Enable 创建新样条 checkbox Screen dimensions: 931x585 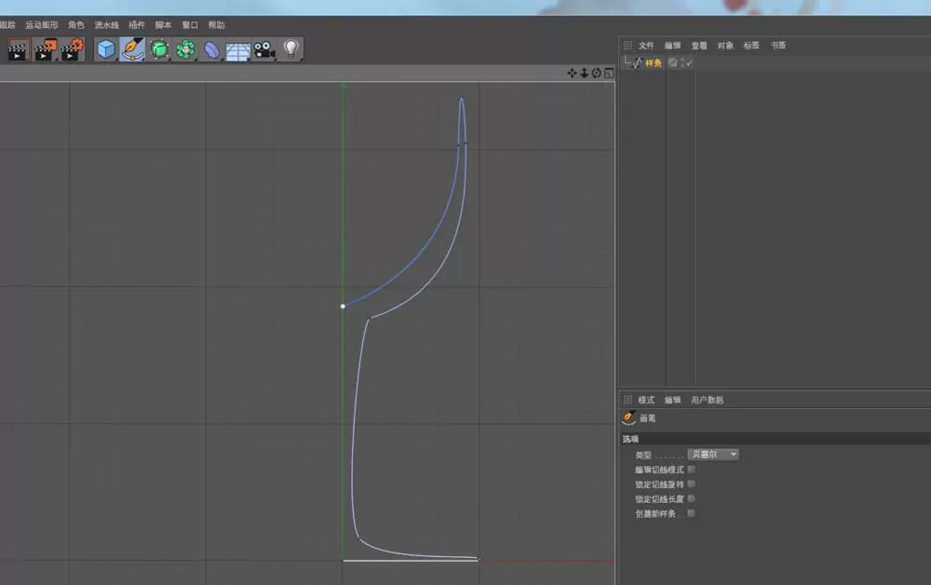691,513
